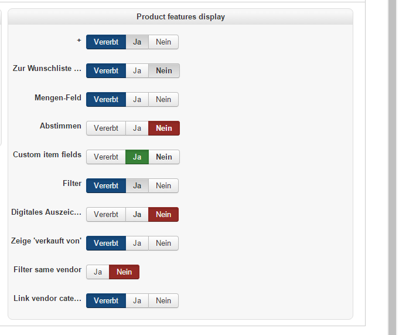This screenshot has height=335, width=399.
Task: Set Mengen-Feld to Ja
Action: 137,100
